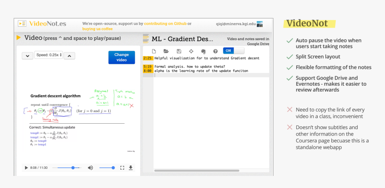Enter fullscreen with the fullscreen icon
385x188 pixels.
click(x=122, y=168)
